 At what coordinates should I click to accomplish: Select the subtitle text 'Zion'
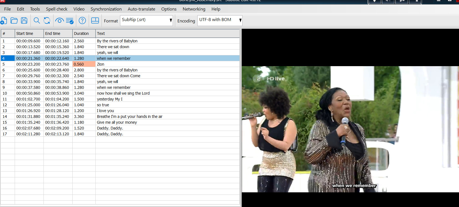pyautogui.click(x=101, y=64)
